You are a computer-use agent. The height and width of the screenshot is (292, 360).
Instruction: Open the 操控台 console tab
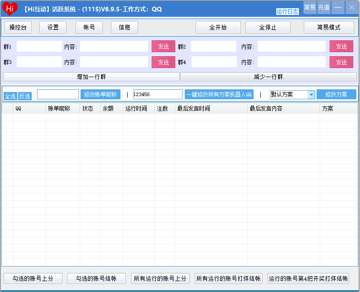(x=18, y=27)
